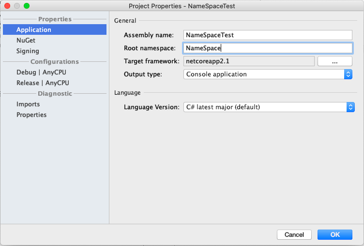Close the Project Properties window

click(7, 6)
